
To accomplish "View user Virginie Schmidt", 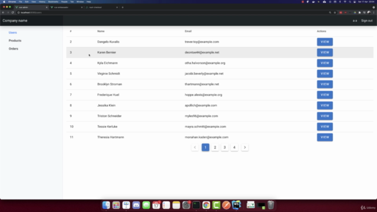I will (x=325, y=74).
